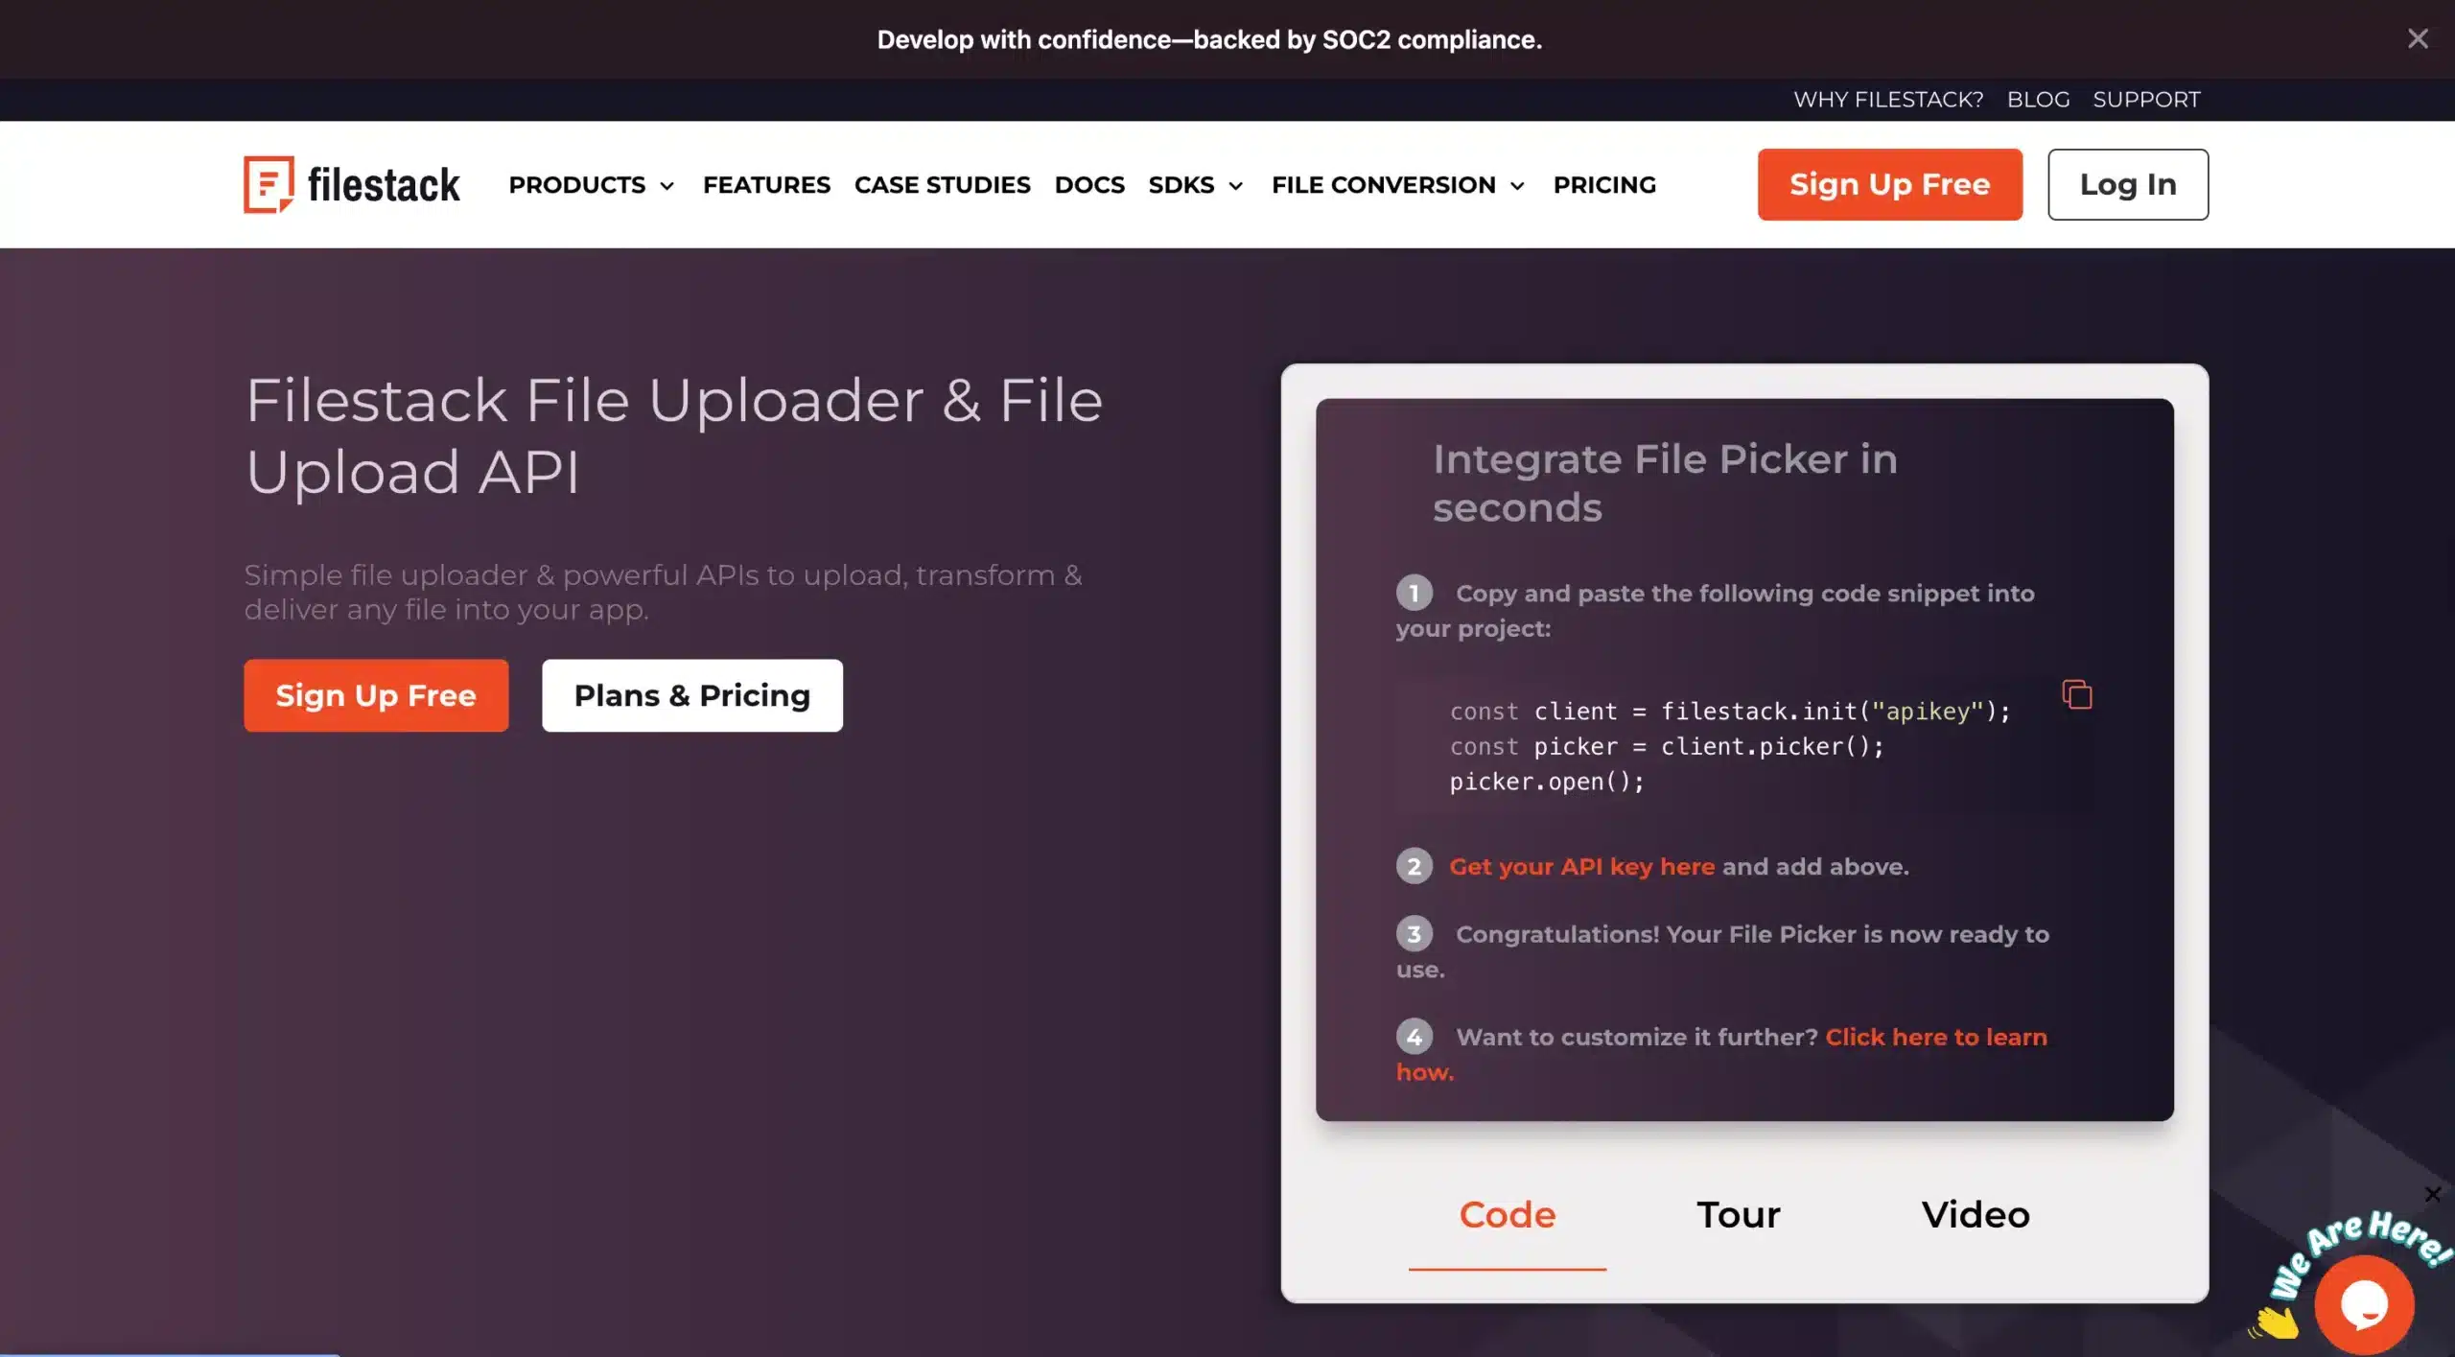Open the Features page
Image resolution: width=2455 pixels, height=1357 pixels.
(x=766, y=184)
